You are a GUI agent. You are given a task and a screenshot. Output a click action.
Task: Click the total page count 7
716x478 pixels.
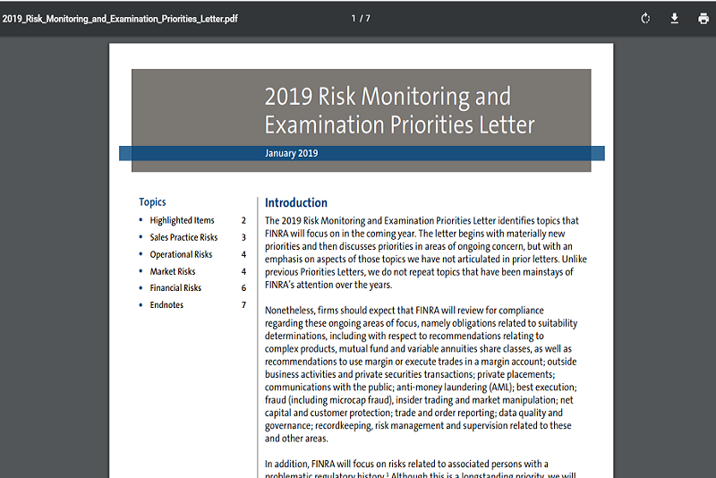pyautogui.click(x=368, y=19)
